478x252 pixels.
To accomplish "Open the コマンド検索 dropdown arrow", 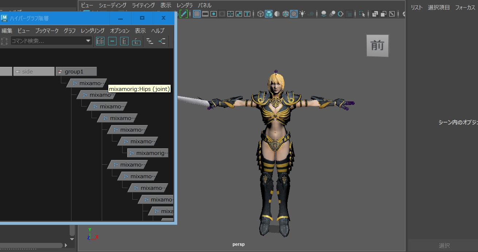I will tap(88, 41).
